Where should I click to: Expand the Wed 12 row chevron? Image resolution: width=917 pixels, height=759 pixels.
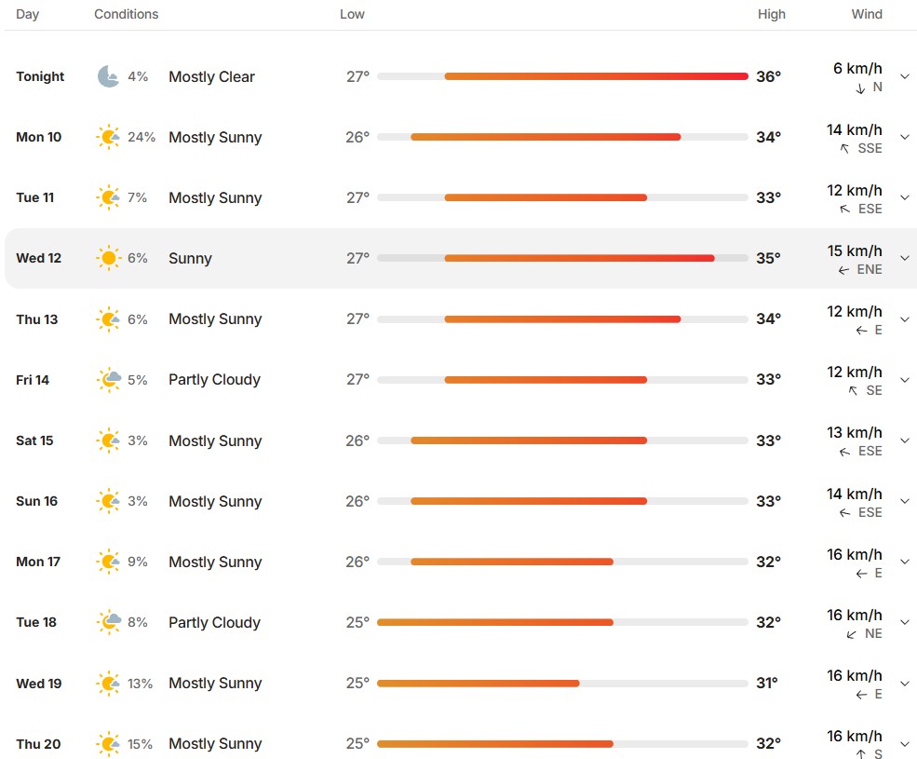pyautogui.click(x=905, y=258)
